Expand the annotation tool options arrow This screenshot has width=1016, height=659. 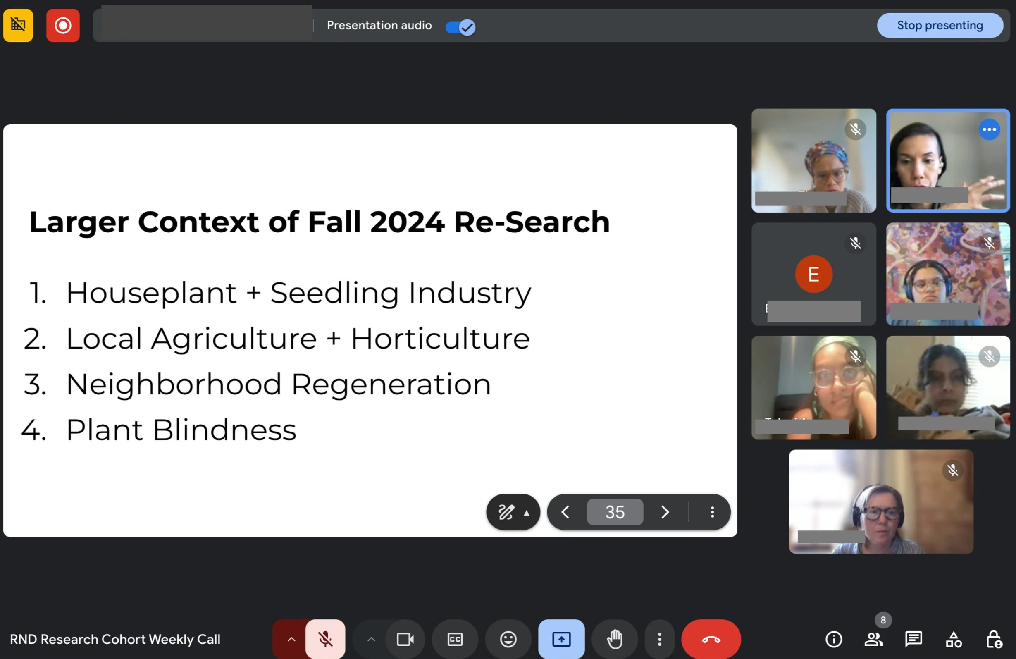[527, 513]
